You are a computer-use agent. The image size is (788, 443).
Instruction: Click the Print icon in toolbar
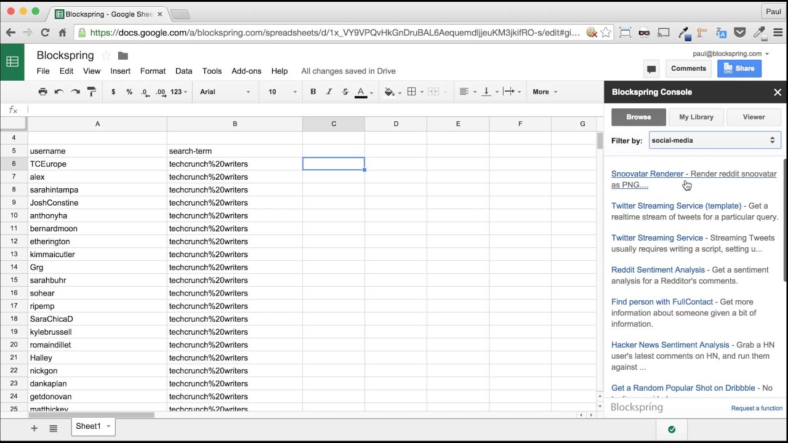point(42,92)
